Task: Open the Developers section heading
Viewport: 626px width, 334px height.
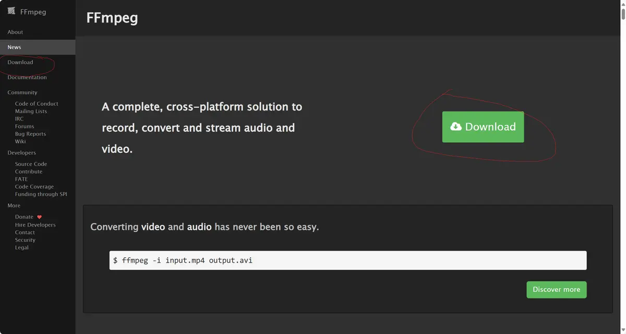Action: (22, 153)
